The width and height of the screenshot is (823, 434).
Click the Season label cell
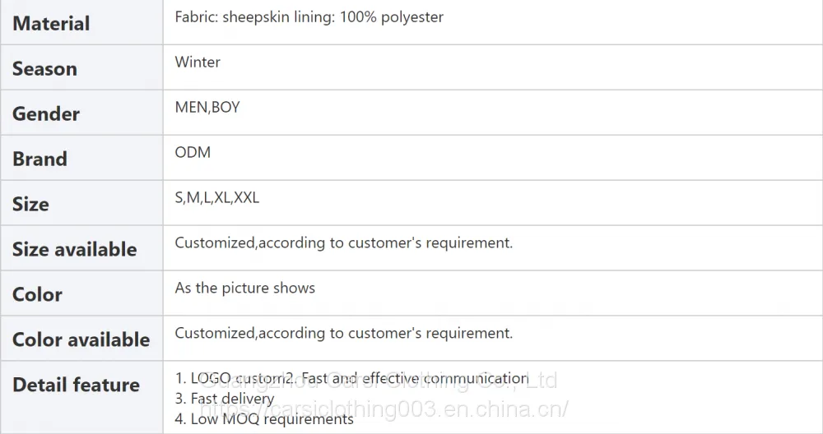tap(44, 69)
